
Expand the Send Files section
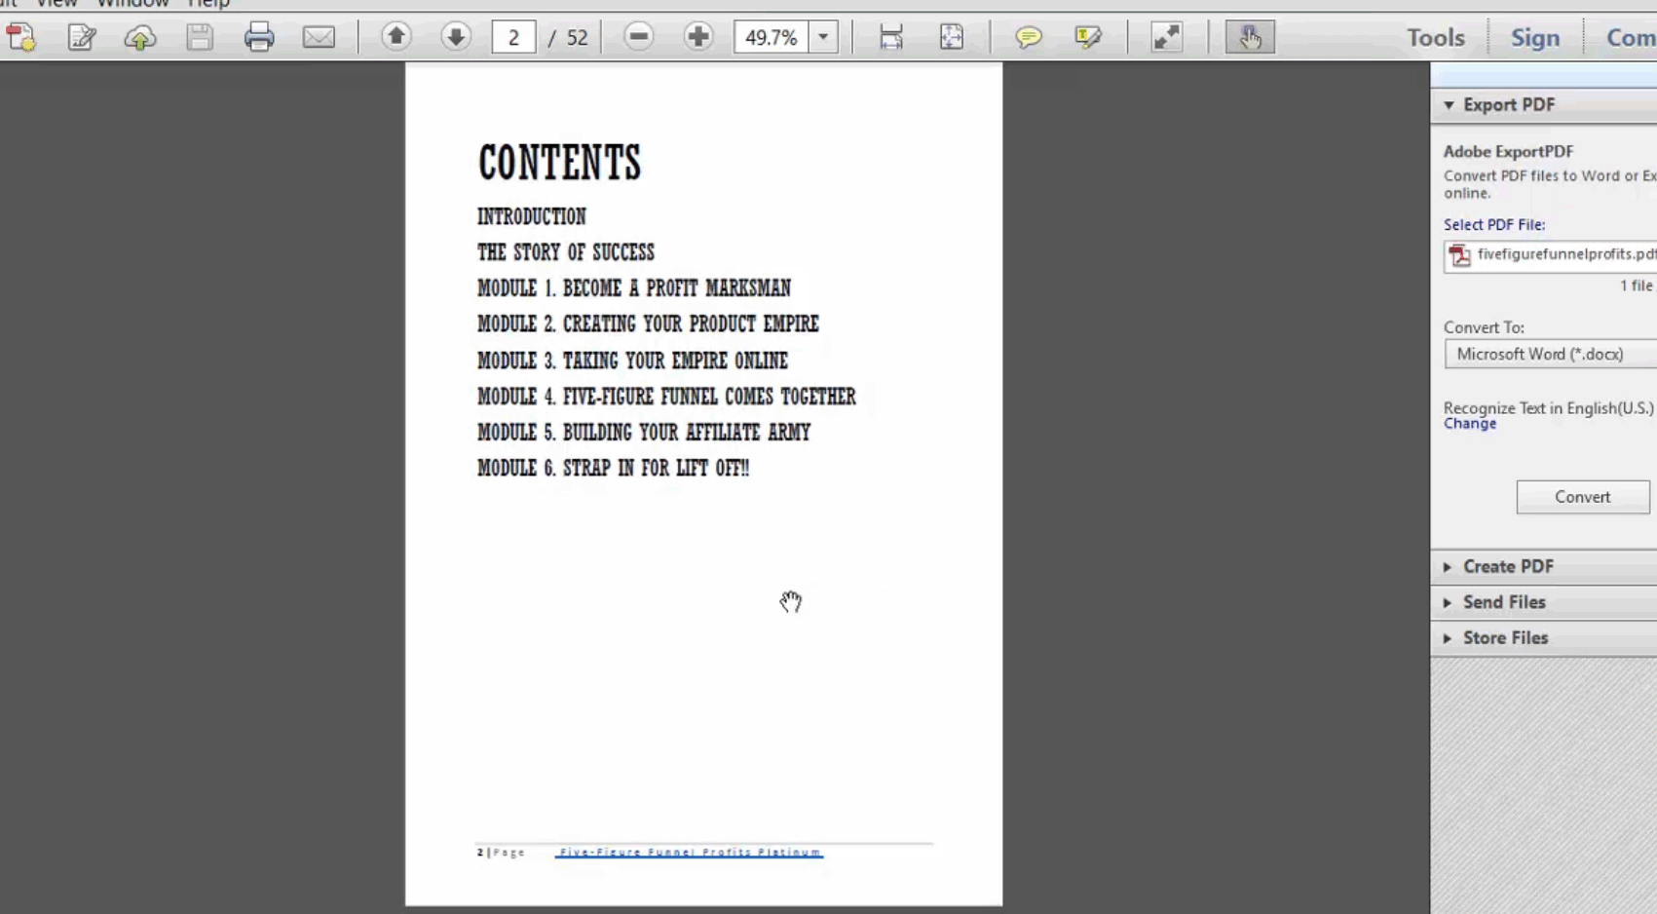point(1503,602)
